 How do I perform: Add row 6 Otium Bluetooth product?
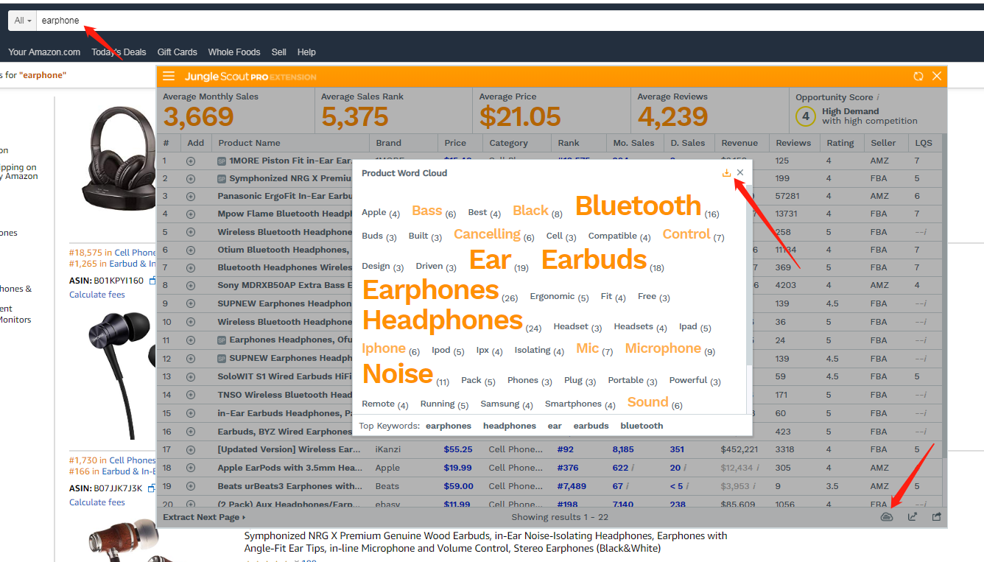tap(191, 250)
